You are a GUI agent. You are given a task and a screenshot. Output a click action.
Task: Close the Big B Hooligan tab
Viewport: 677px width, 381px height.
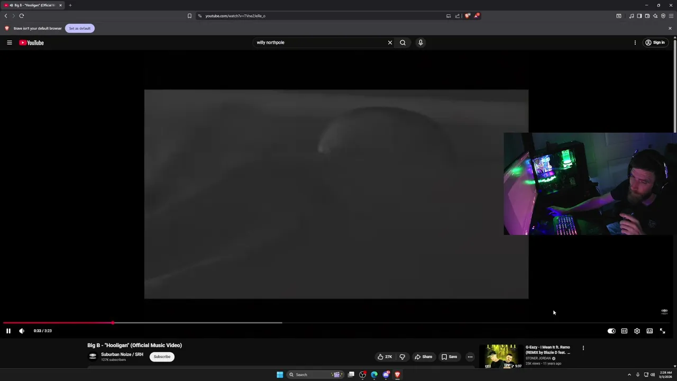(60, 5)
